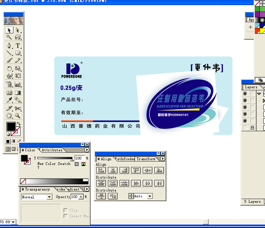Screen dimensions: 265x228
Task: Switch to the Attributes tab
Action: pos(52,150)
